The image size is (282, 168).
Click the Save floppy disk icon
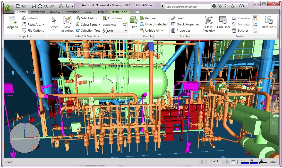(x=33, y=6)
